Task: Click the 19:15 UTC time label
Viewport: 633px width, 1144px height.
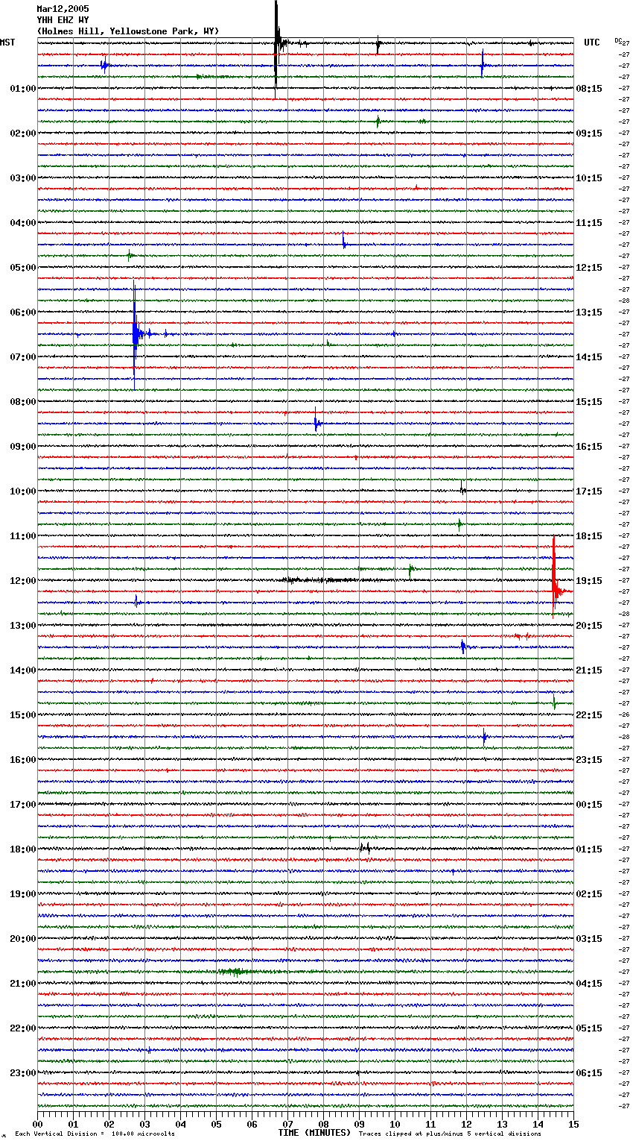Action: coord(589,581)
